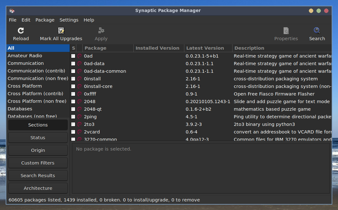Choose the Communication (contrib) section
This screenshot has height=210, width=338.
38,71
